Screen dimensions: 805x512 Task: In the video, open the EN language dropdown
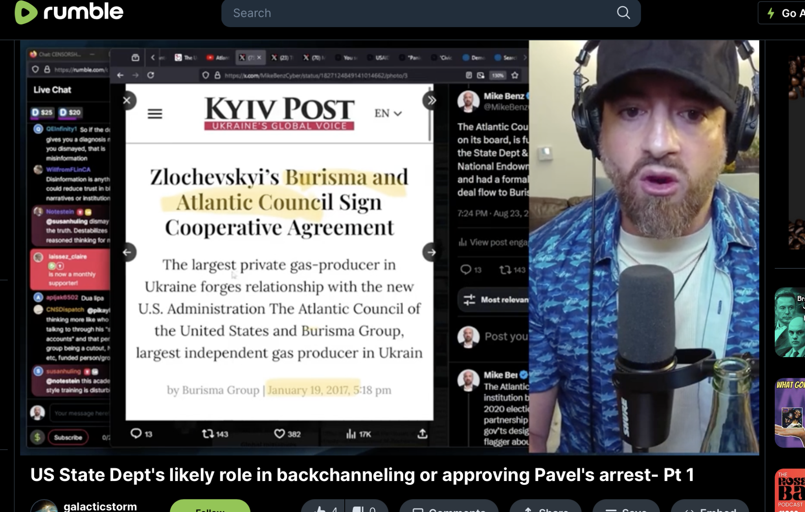[388, 113]
